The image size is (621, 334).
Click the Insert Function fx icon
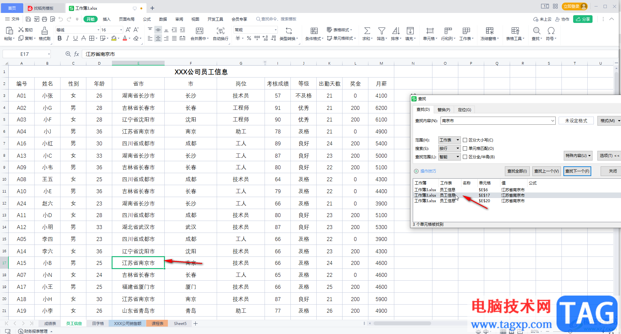point(76,54)
